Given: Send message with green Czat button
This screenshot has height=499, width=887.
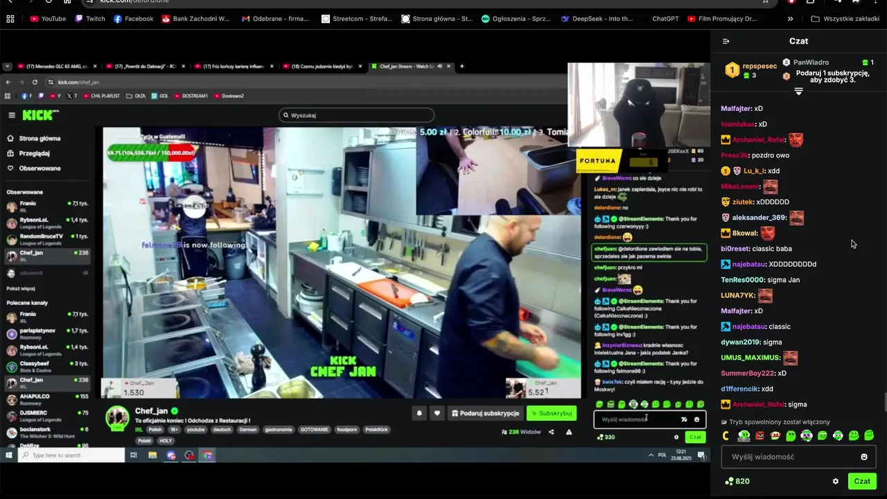Looking at the screenshot, I should (x=862, y=481).
